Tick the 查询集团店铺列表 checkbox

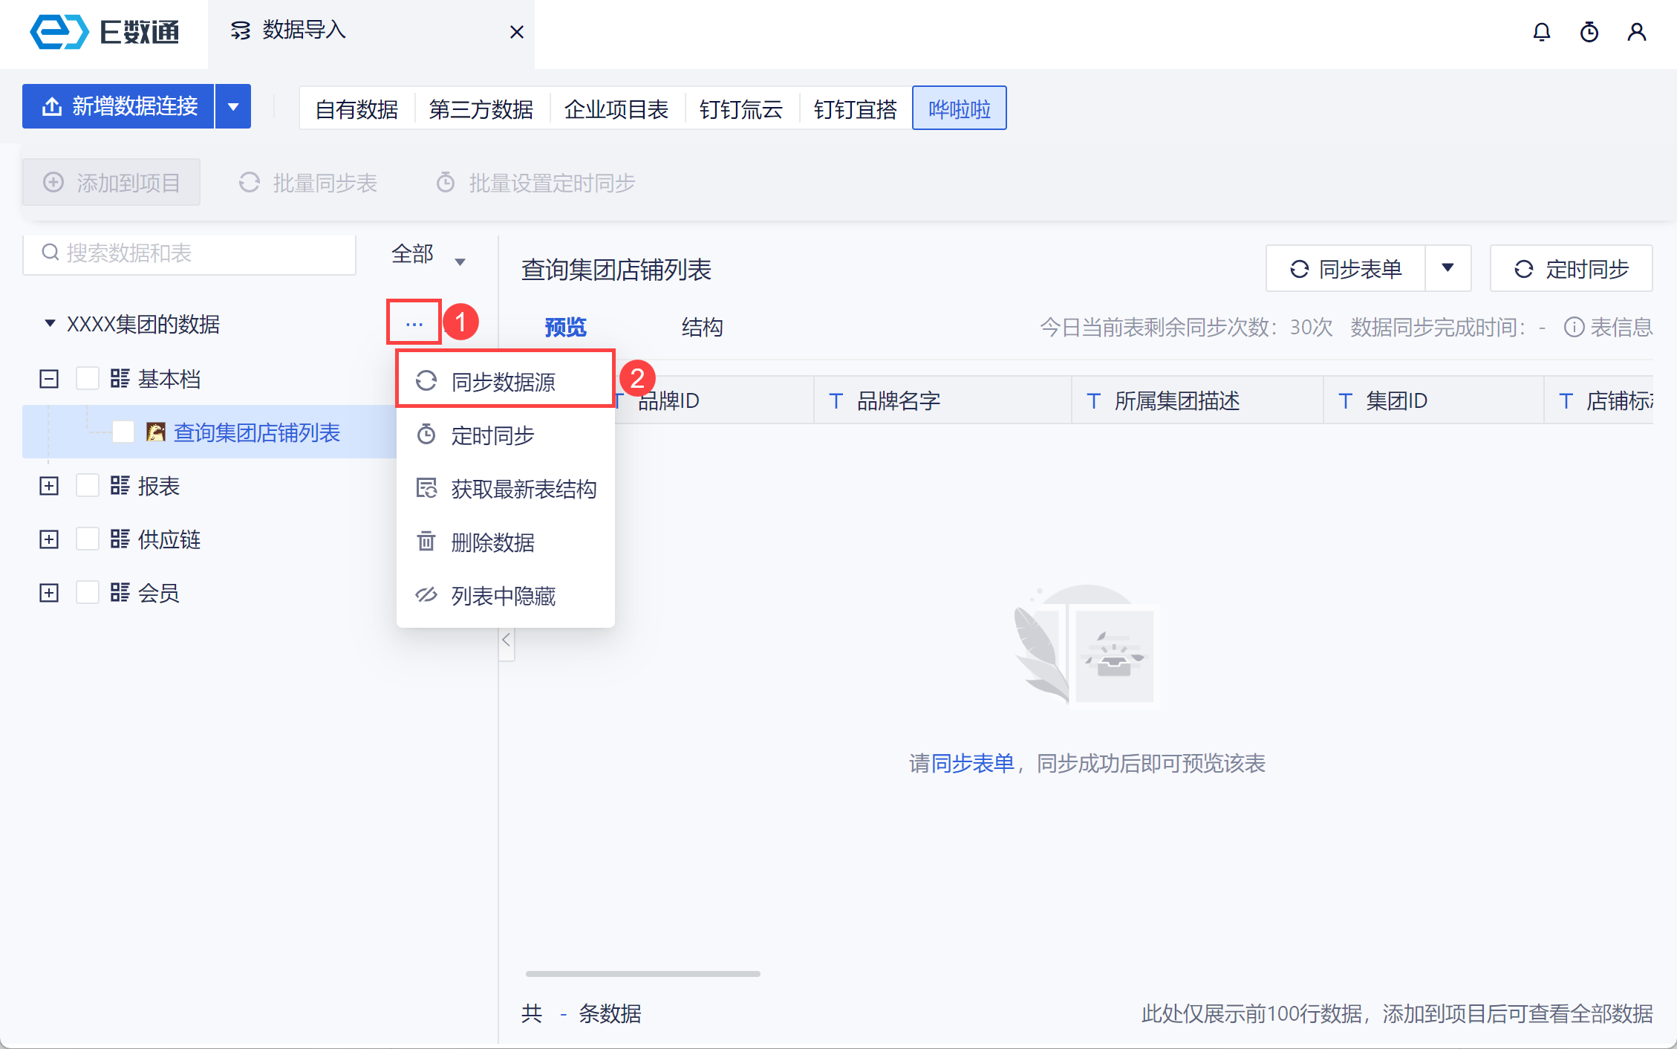[x=123, y=432]
